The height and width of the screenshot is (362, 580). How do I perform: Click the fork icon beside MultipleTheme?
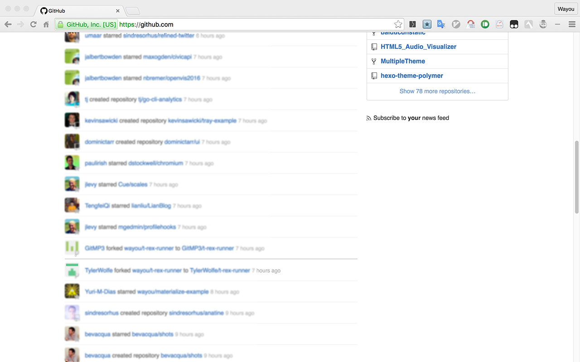pos(374,62)
